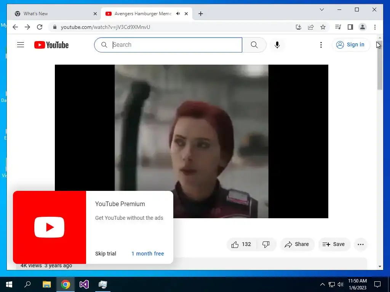390x292 pixels.
Task: Go to the YouTube home logo
Action: click(51, 45)
